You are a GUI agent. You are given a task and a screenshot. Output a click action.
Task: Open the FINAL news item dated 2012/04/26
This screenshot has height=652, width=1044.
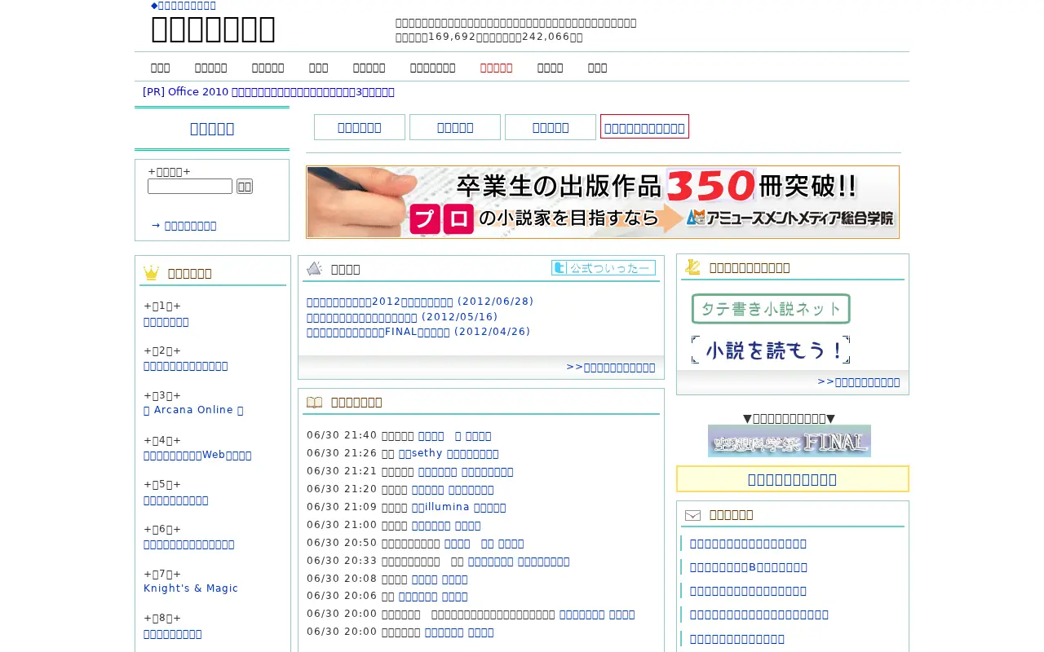[418, 332]
